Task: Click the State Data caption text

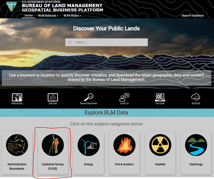Action: [53, 103]
